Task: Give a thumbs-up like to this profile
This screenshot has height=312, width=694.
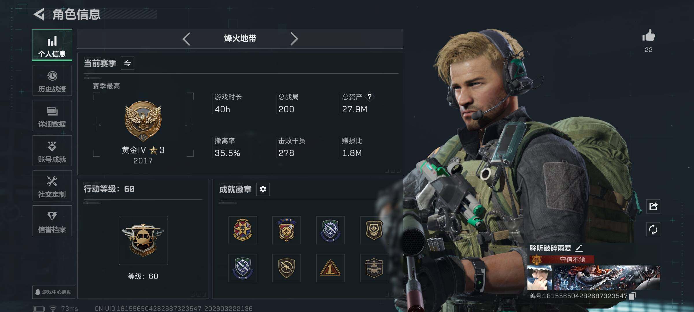Action: click(x=648, y=36)
